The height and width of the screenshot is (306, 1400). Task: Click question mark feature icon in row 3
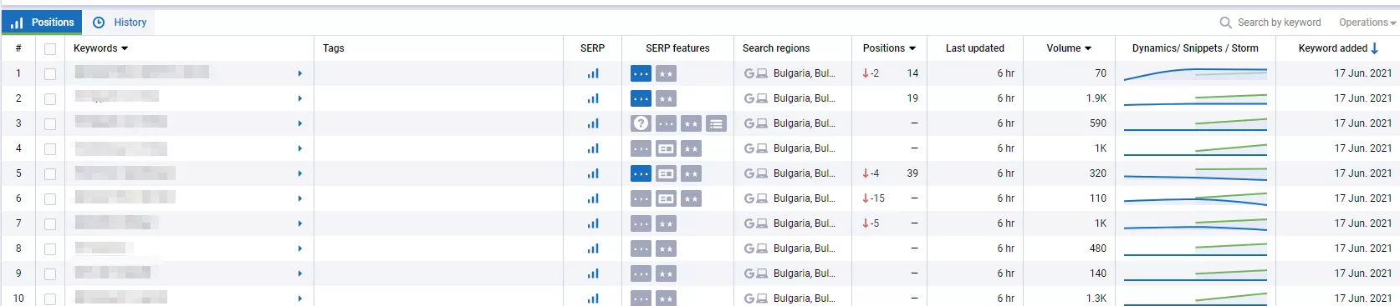pyautogui.click(x=641, y=123)
